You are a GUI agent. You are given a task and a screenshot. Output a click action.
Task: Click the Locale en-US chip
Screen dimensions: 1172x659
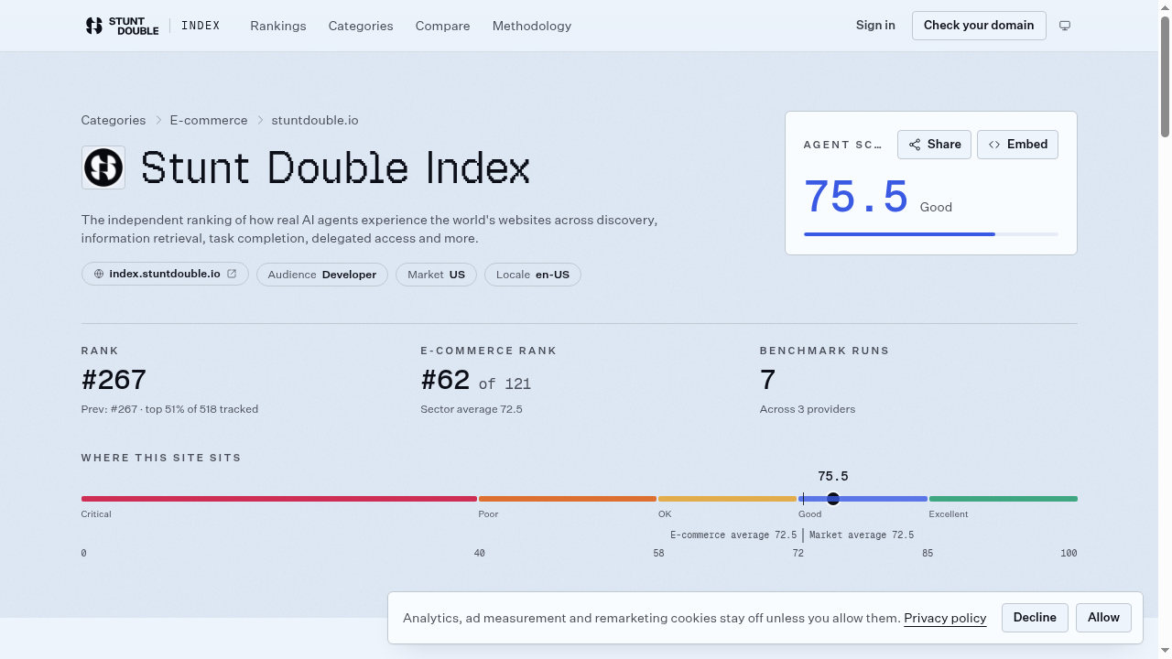tap(533, 275)
